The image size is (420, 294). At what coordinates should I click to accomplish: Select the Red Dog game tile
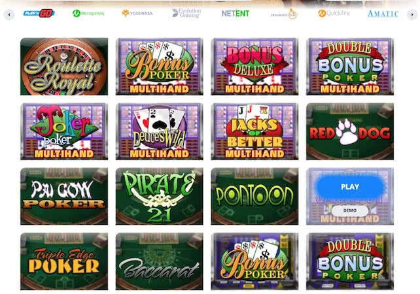(x=350, y=131)
